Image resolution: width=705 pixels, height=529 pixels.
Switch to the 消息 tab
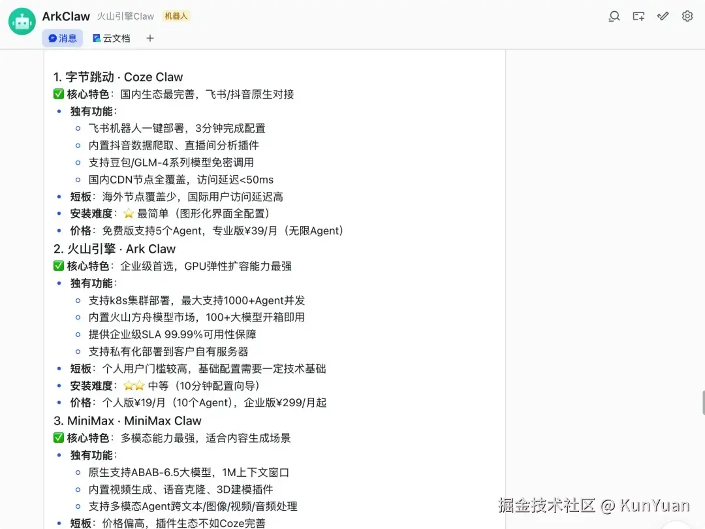[63, 39]
